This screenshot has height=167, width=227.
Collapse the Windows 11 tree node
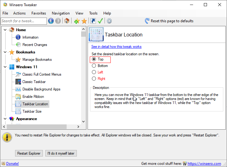[x=5, y=67]
